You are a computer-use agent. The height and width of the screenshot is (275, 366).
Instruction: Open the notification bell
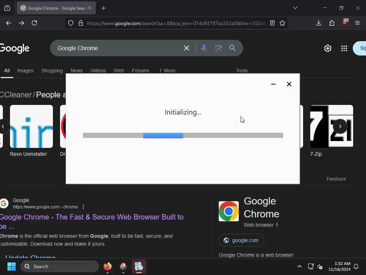356,266
